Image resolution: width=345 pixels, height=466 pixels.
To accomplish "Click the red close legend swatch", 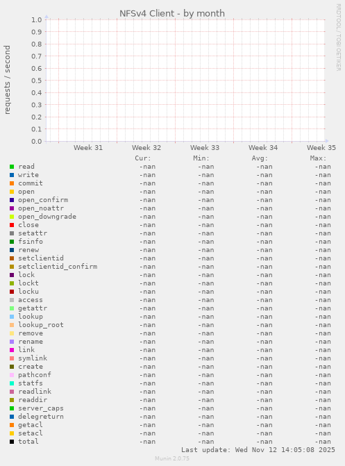I will pos(12,225).
